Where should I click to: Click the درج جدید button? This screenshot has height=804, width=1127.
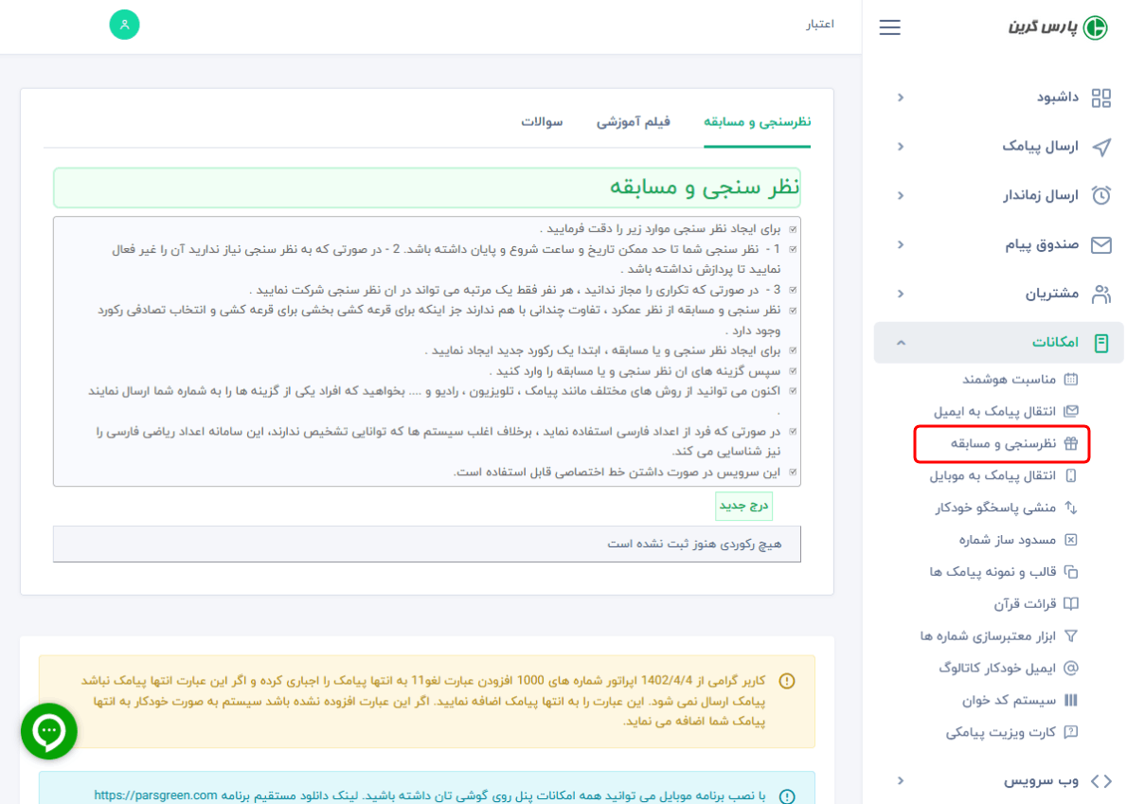[x=744, y=506]
